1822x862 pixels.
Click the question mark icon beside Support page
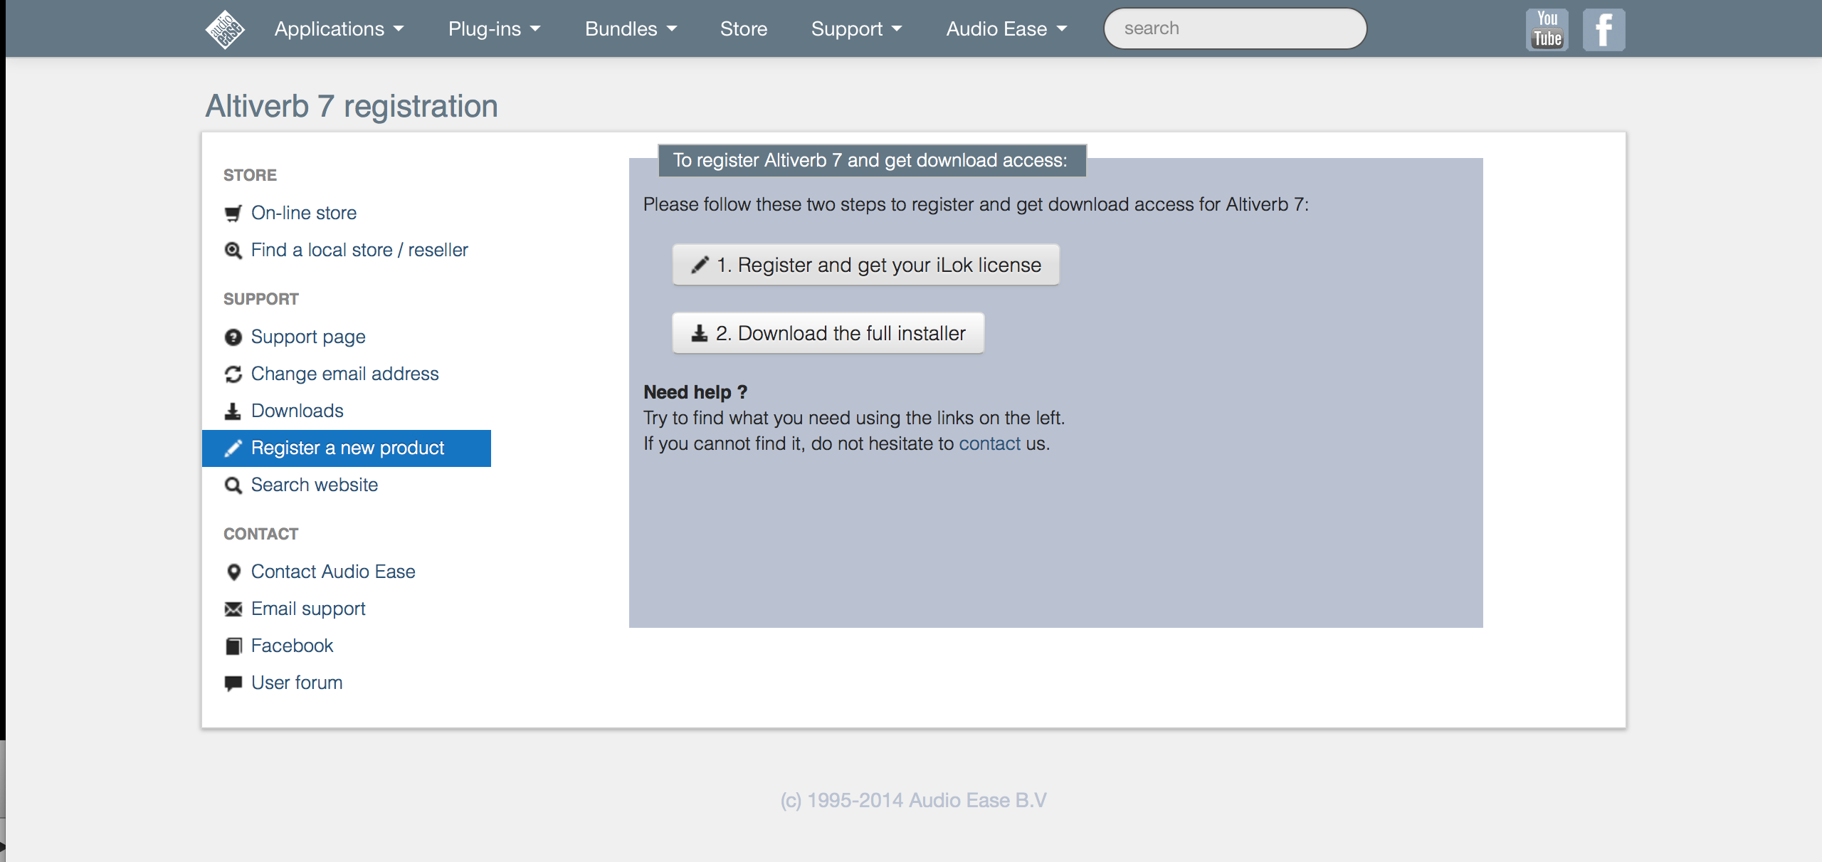point(233,337)
